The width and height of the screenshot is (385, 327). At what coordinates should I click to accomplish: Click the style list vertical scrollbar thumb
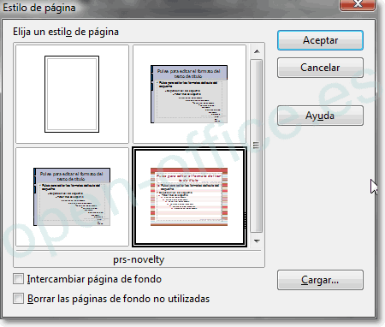click(257, 146)
